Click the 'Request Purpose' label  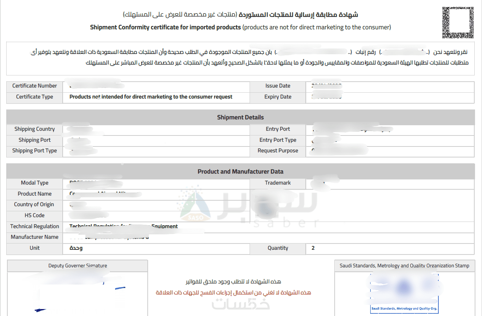coord(278,150)
